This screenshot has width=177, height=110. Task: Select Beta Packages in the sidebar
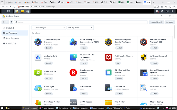click(15, 38)
